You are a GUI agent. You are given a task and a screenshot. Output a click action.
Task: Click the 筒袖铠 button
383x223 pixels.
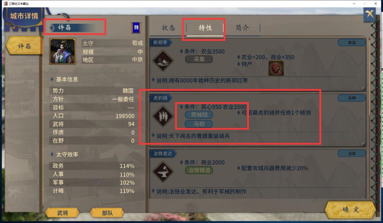[199, 115]
